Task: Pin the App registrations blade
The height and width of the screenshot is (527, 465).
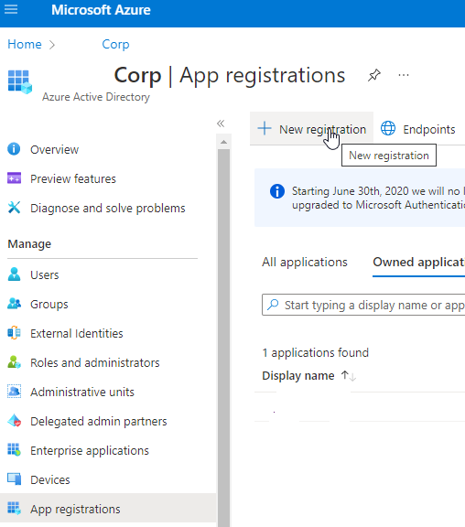Action: pos(373,75)
